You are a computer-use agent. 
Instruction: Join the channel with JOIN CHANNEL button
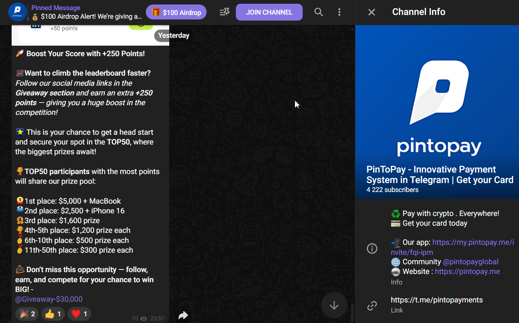click(269, 12)
